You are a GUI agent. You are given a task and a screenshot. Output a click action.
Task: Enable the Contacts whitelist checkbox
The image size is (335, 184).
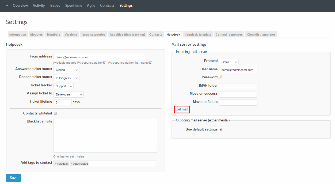(x=55, y=113)
